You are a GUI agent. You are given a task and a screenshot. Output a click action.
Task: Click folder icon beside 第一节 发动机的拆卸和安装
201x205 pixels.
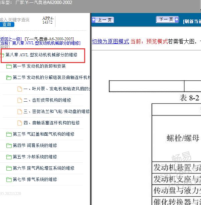click(x=9, y=66)
